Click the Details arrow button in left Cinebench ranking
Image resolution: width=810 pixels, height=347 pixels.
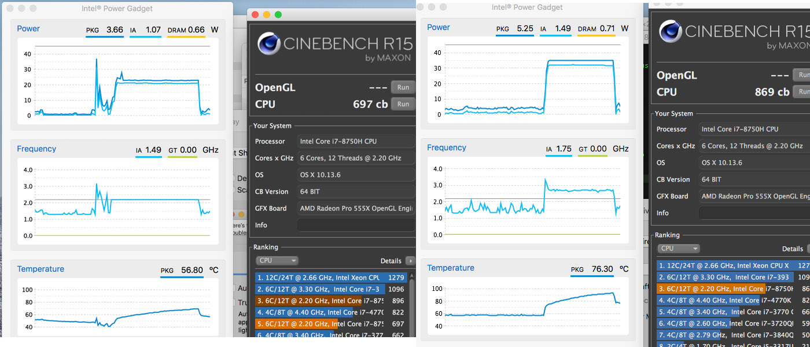(410, 261)
